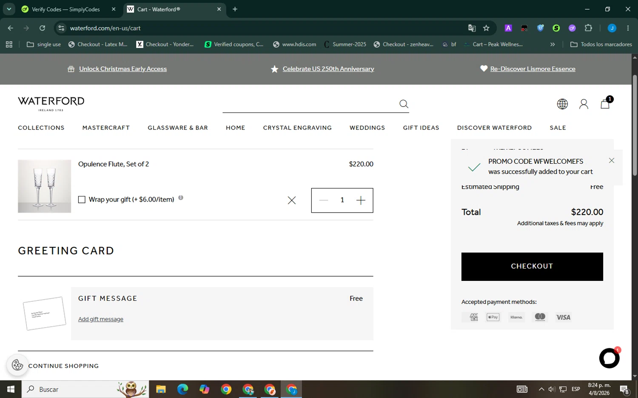Switch ESP keyboard language indicator
The height and width of the screenshot is (398, 638).
click(576, 389)
